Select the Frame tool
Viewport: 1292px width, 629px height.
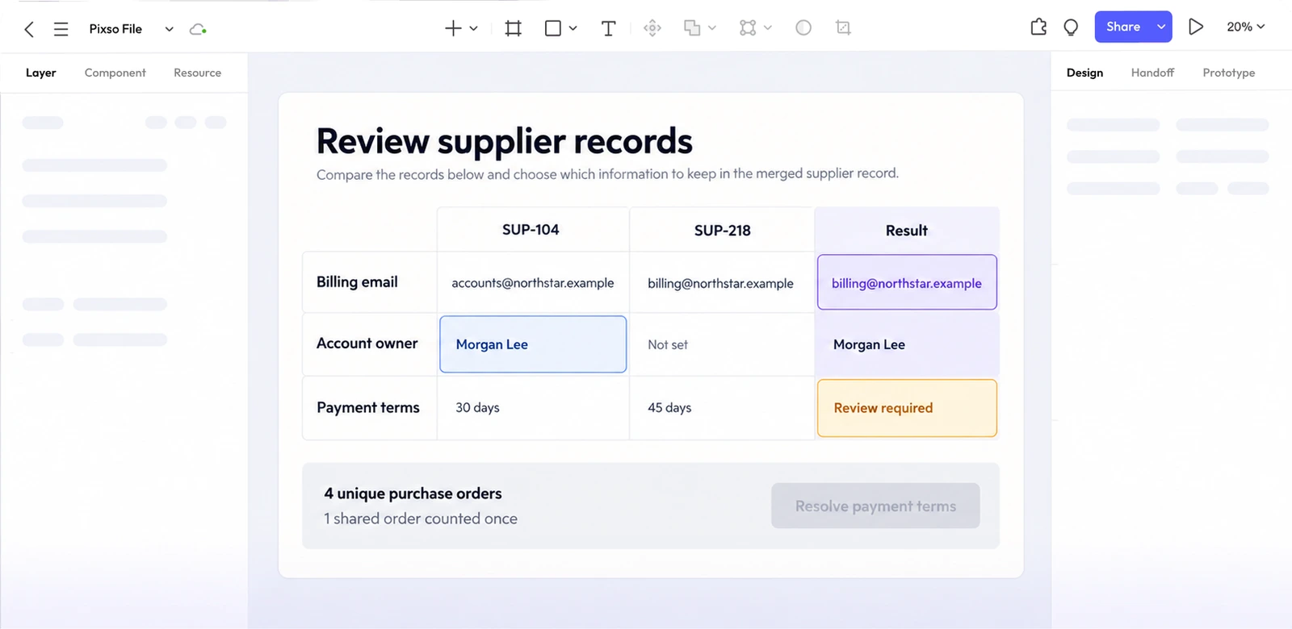click(513, 28)
